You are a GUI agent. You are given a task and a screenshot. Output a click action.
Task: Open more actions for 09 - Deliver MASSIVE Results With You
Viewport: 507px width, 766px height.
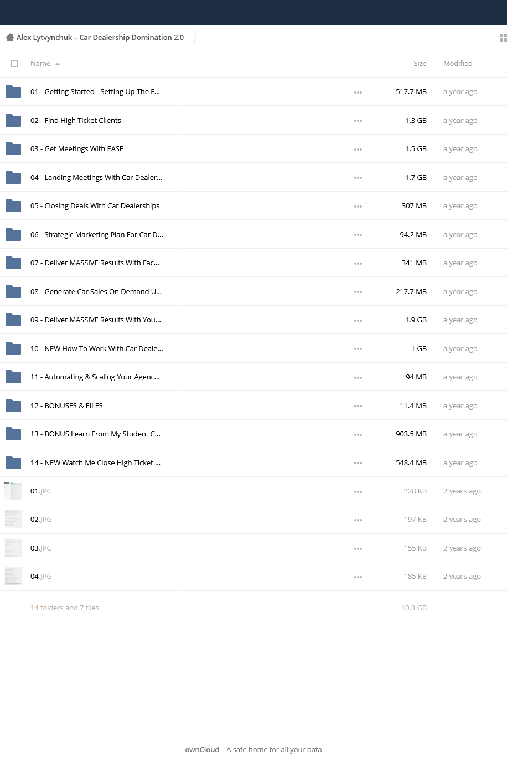(358, 321)
